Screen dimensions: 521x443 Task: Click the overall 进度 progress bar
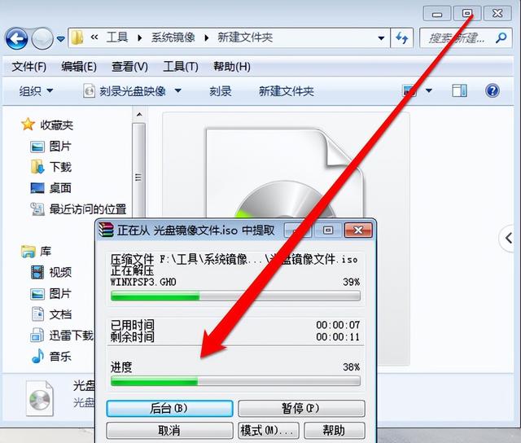(235, 381)
